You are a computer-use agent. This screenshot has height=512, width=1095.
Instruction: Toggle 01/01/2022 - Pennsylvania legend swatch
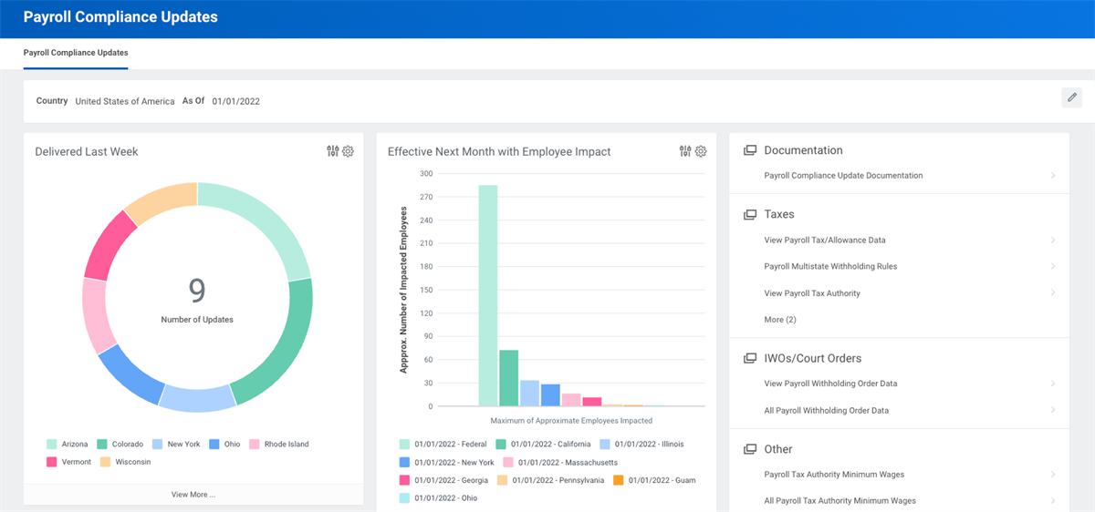[503, 480]
